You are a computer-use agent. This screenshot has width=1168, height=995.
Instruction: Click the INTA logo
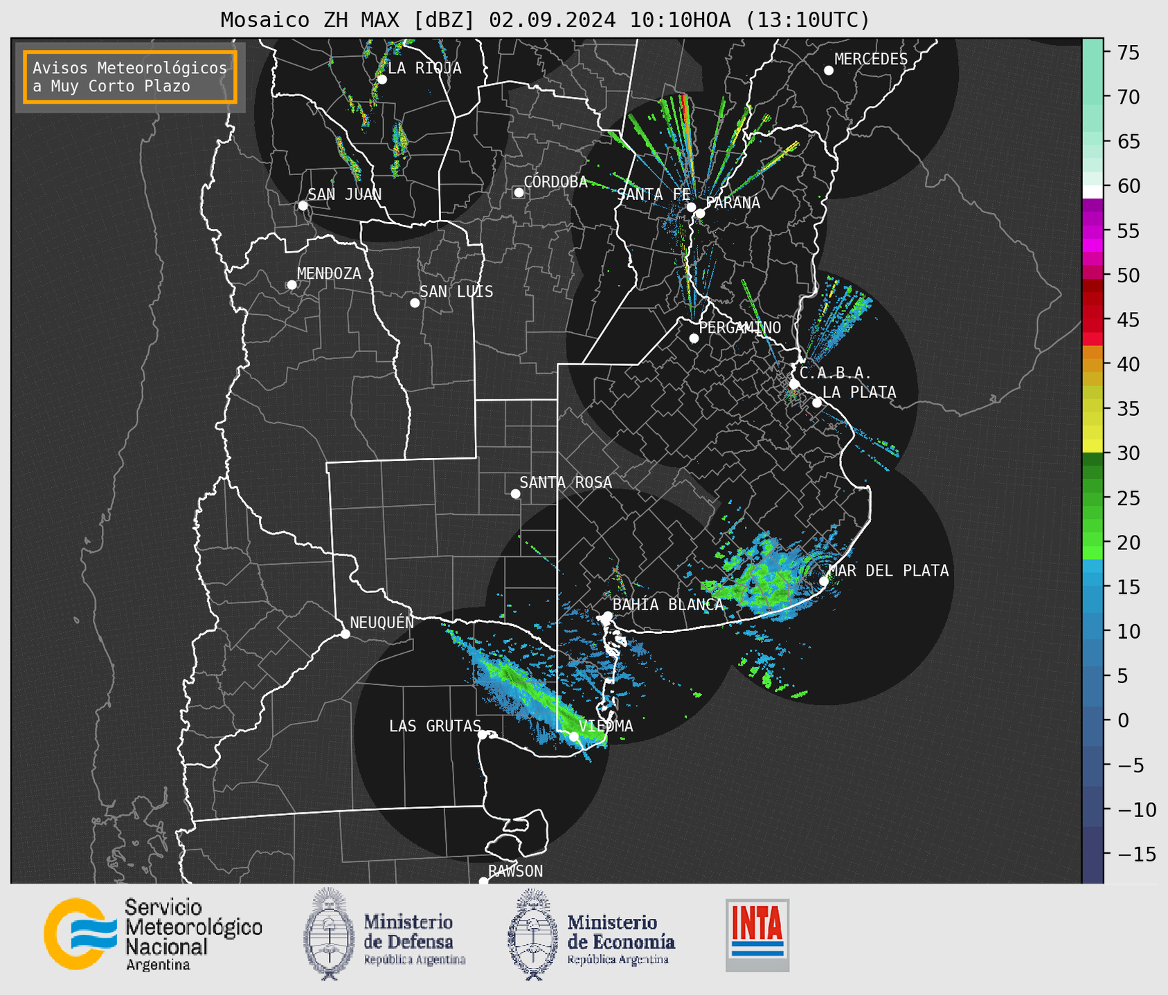tap(757, 935)
